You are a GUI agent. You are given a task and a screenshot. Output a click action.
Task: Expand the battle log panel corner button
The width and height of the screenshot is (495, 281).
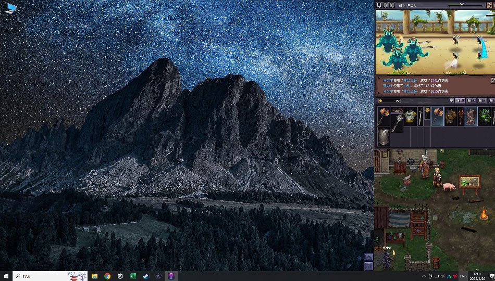pyautogui.click(x=492, y=81)
